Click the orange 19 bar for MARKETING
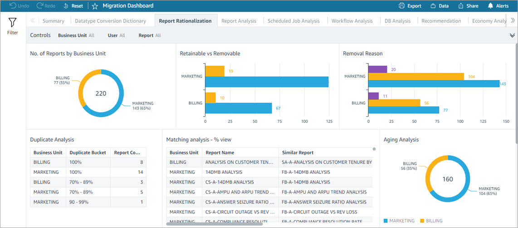Screen dimensions: 518x228 pos(215,71)
